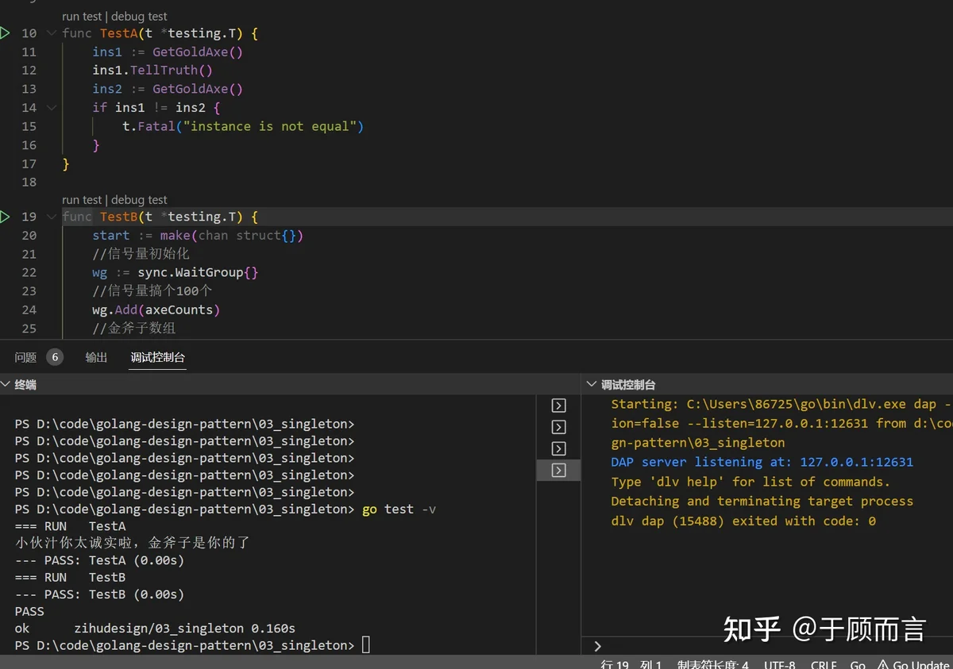Click the '//金斧子数组' comment
This screenshot has height=669, width=953.
tap(133, 329)
